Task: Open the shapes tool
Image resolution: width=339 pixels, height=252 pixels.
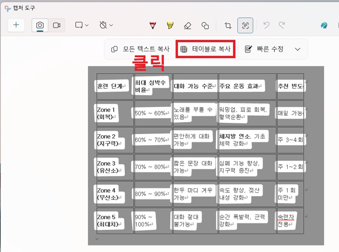Action: pyautogui.click(x=205, y=25)
